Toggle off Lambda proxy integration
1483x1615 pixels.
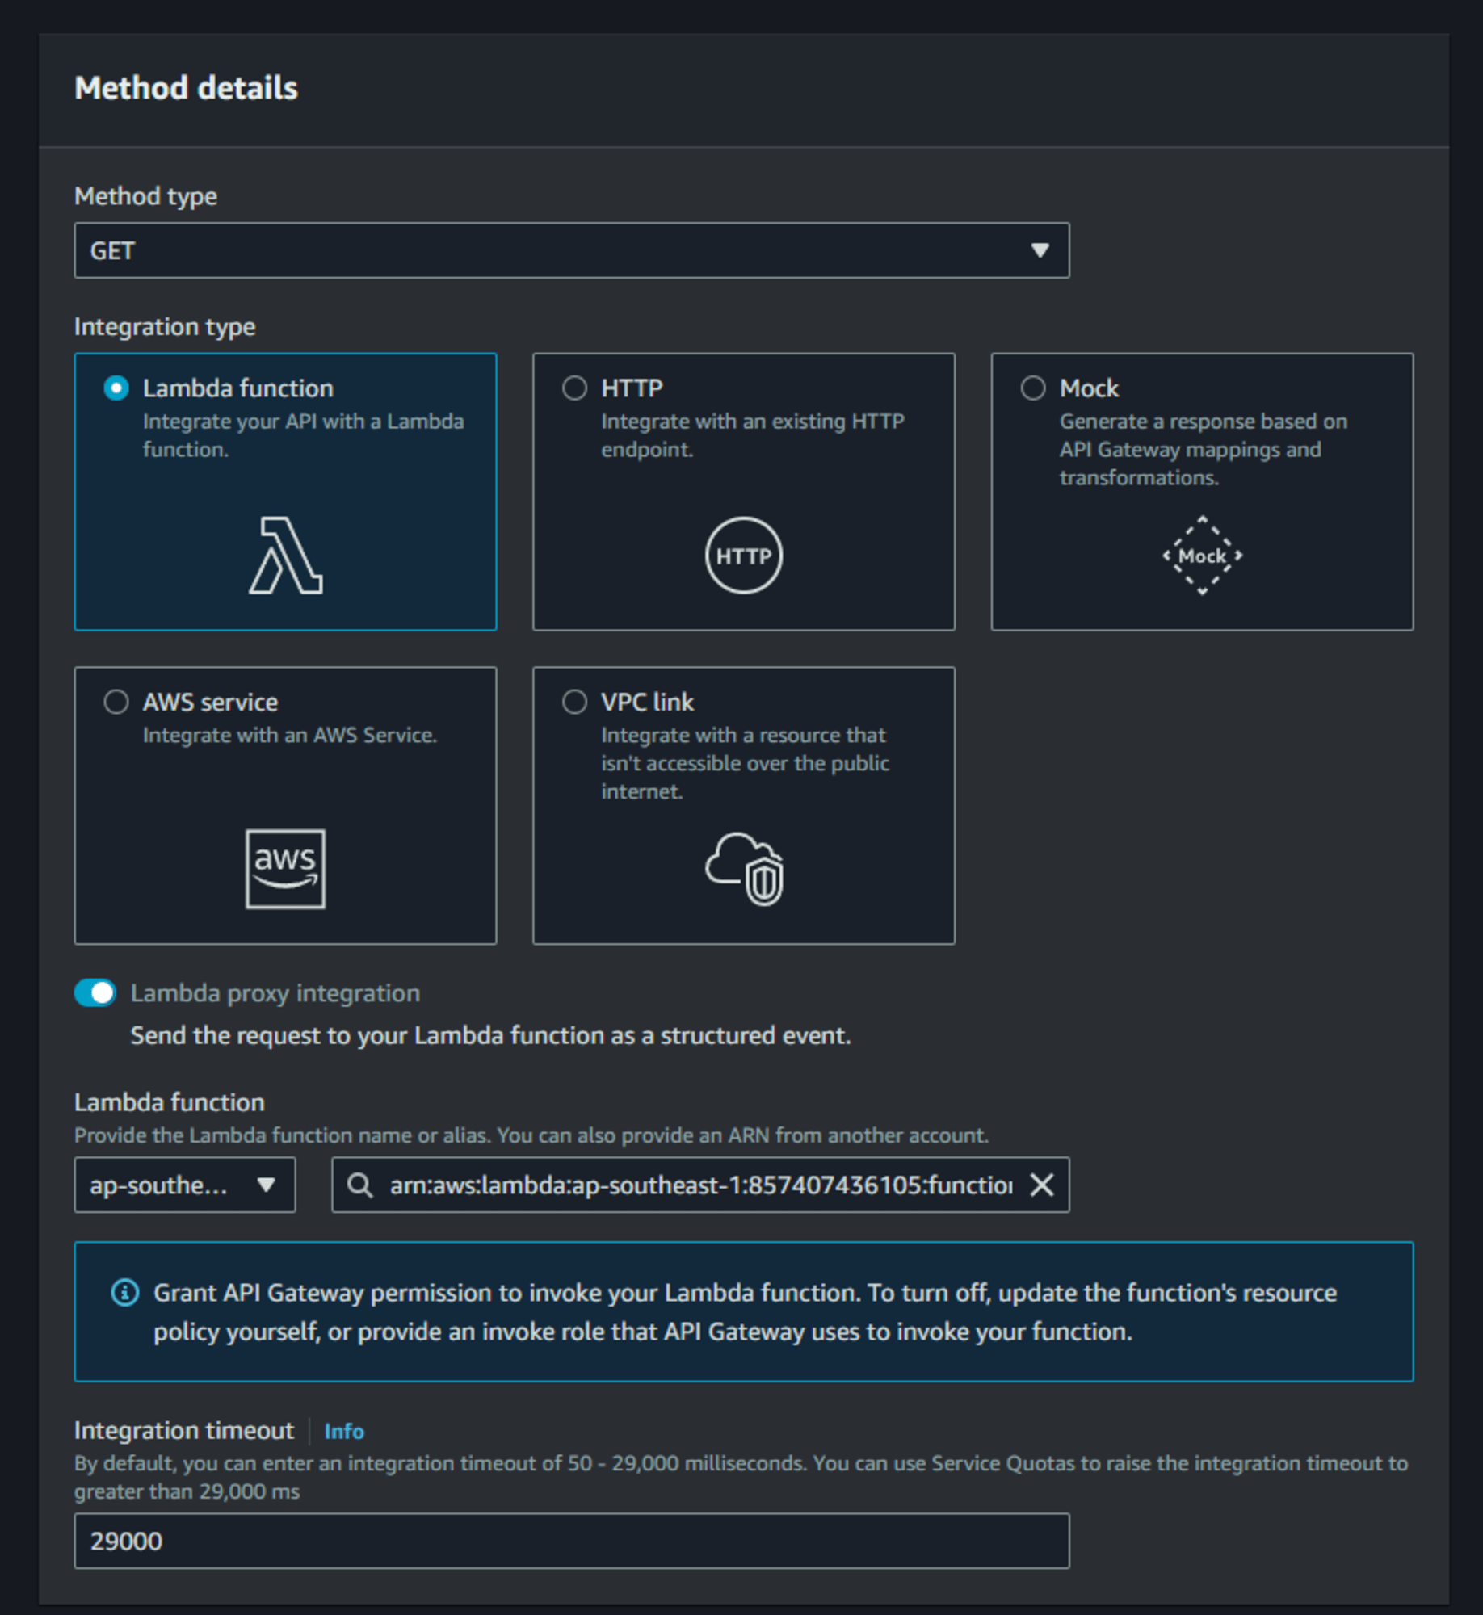pyautogui.click(x=95, y=992)
